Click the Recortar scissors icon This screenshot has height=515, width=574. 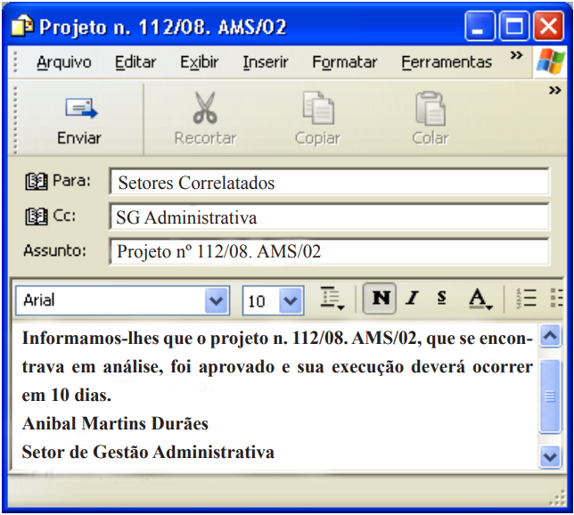point(205,109)
